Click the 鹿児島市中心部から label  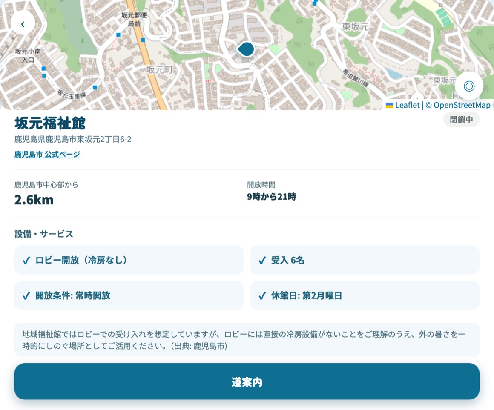coord(46,185)
